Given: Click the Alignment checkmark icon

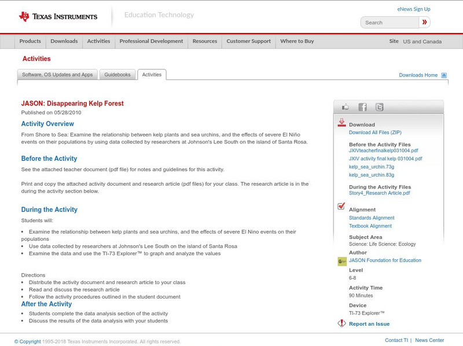Looking at the screenshot, I should click(x=341, y=206).
